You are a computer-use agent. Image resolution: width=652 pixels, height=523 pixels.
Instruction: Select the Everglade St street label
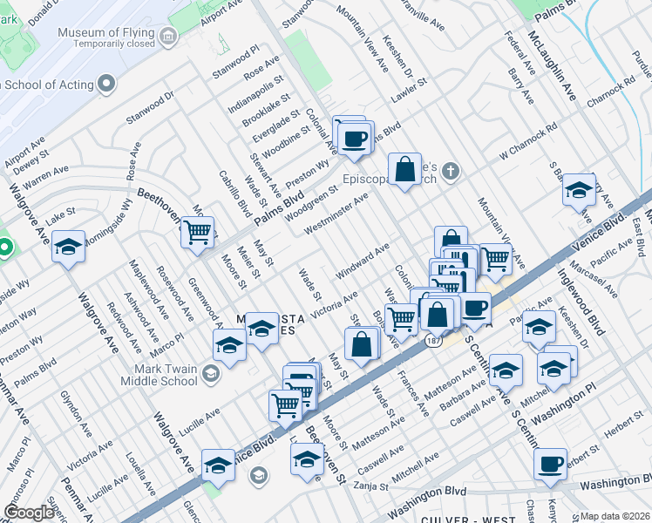(x=276, y=126)
